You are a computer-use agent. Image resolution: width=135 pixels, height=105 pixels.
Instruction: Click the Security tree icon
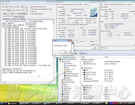tap(62, 100)
